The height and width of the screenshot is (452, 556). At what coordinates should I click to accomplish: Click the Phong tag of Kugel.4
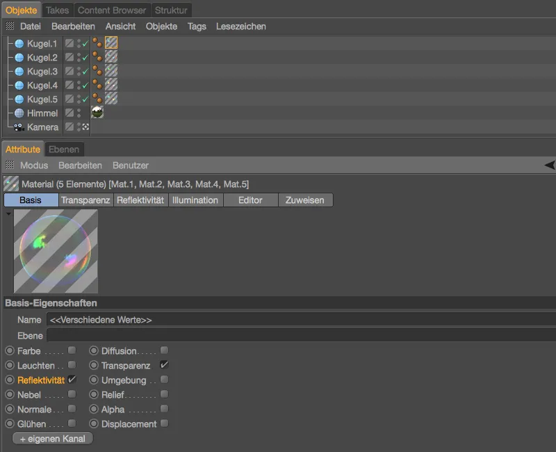(97, 84)
